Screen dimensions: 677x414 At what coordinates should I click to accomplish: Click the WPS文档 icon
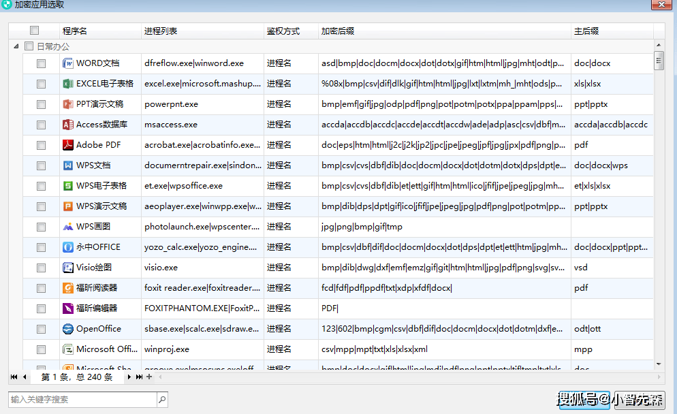[68, 165]
